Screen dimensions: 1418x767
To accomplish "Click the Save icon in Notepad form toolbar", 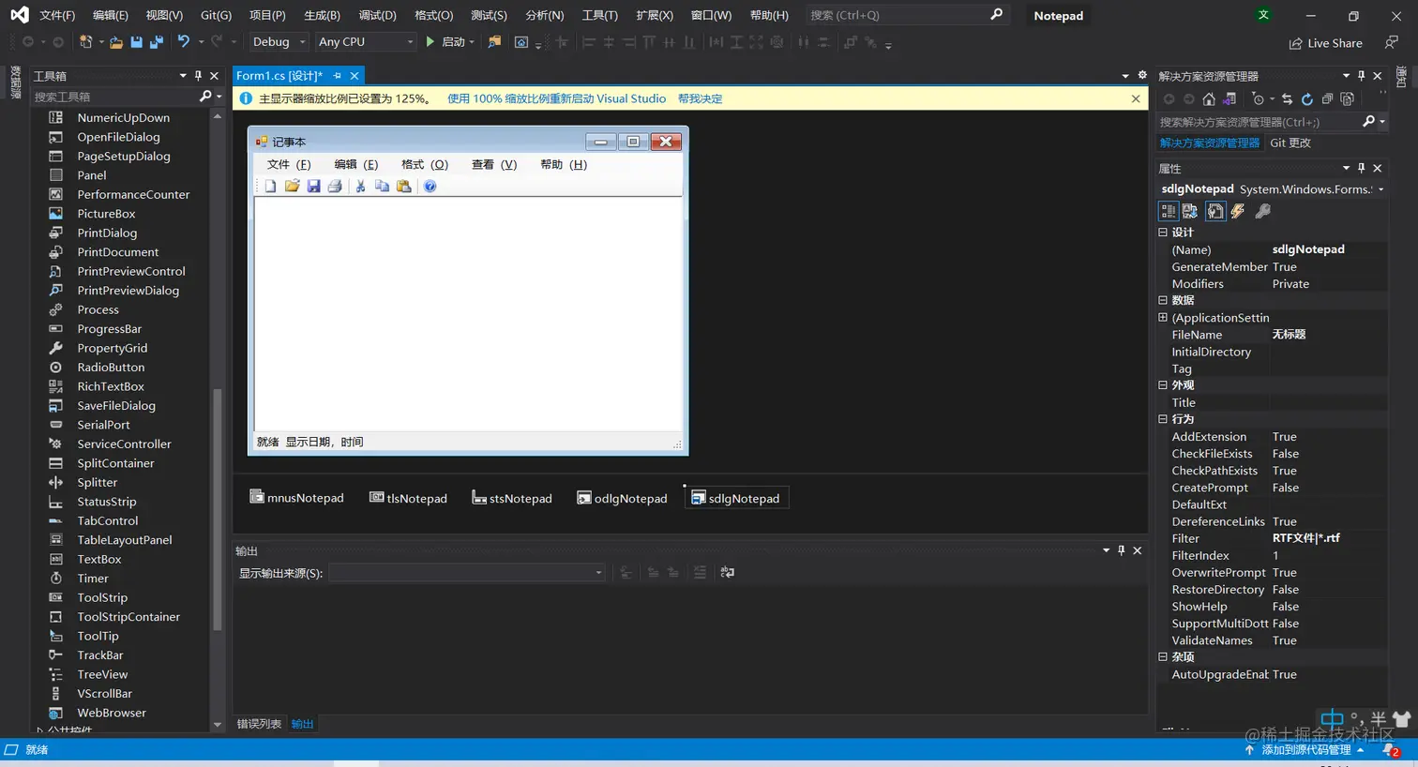I will 313,186.
